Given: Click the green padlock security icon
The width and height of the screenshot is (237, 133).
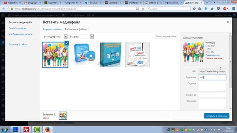Looking at the screenshot, I should (x=12, y=9).
